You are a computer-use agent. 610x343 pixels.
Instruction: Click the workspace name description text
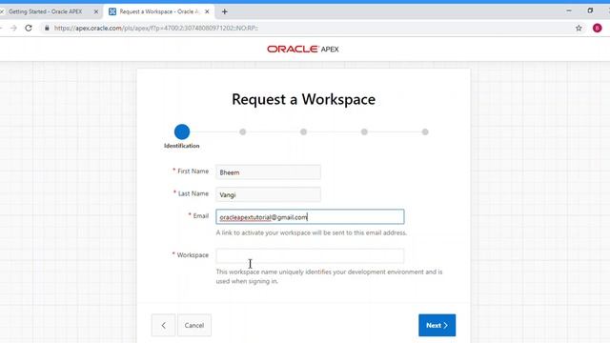[329, 276]
